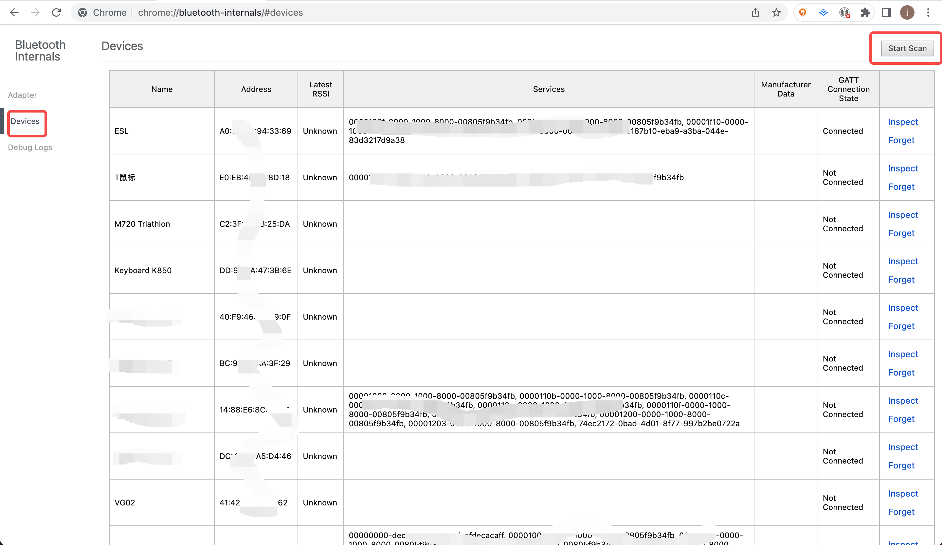This screenshot has height=545, width=942.
Task: Inspect the device with address 40:F9:46
Action: pyautogui.click(x=903, y=308)
